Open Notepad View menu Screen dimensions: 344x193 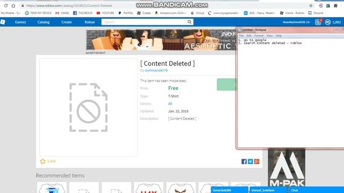(269, 36)
